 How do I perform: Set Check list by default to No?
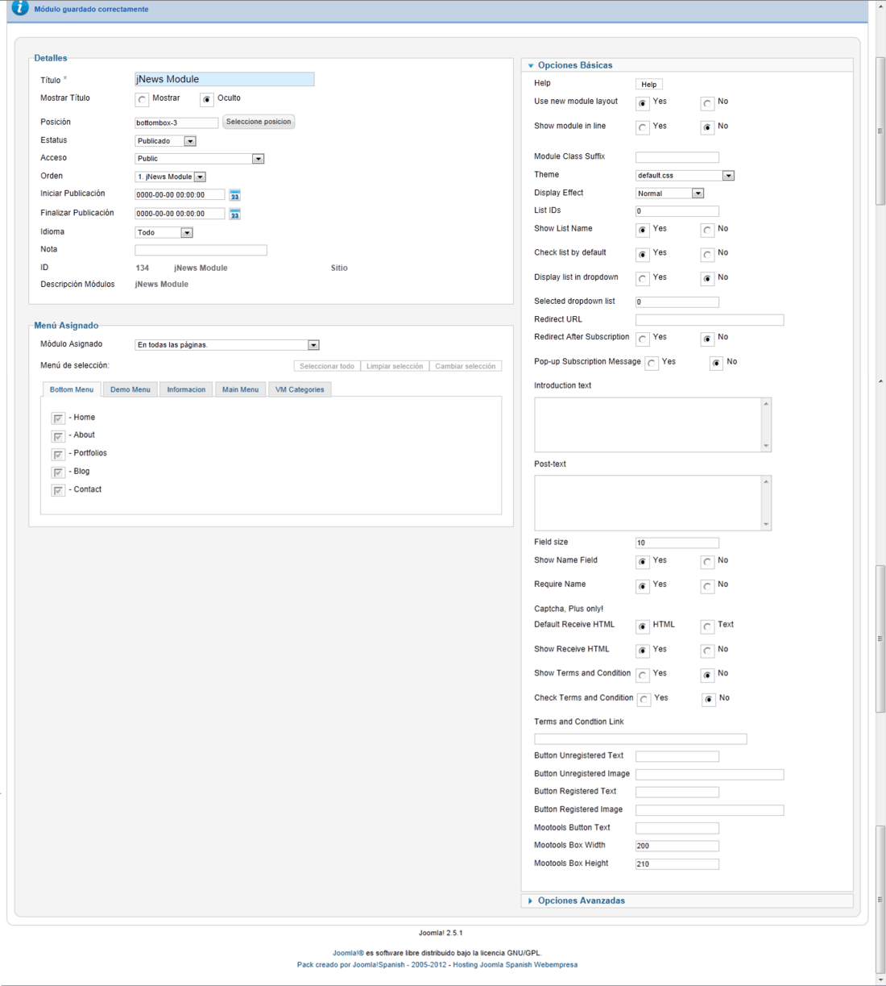(707, 255)
